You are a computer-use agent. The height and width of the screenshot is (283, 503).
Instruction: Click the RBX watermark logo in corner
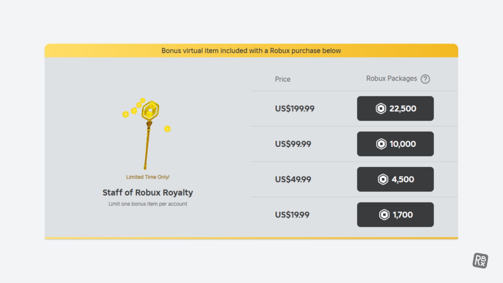pos(480,260)
